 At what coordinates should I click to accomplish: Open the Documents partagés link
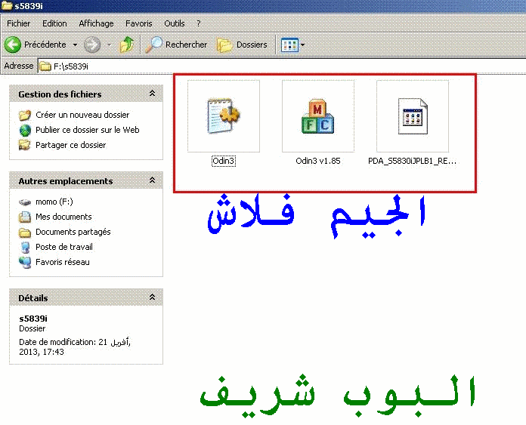pos(73,232)
